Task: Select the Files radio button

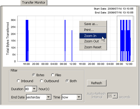Action: pyautogui.click(x=53, y=75)
